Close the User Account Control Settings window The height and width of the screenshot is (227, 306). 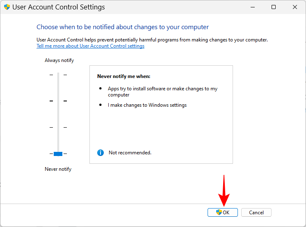[x=295, y=7]
